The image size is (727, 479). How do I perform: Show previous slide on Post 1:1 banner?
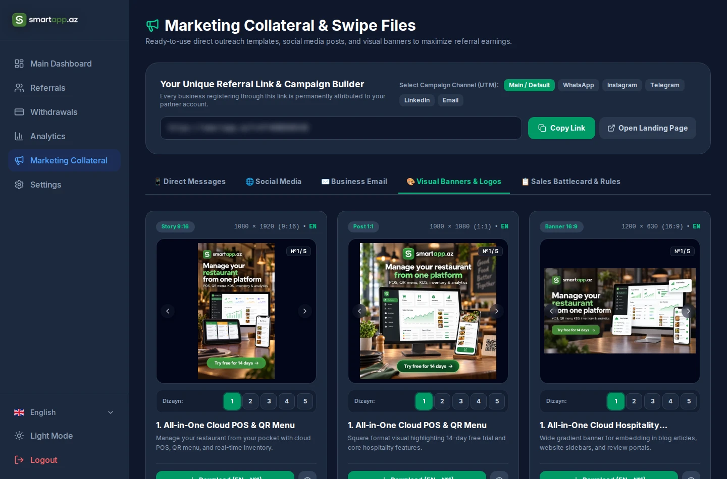tap(359, 311)
